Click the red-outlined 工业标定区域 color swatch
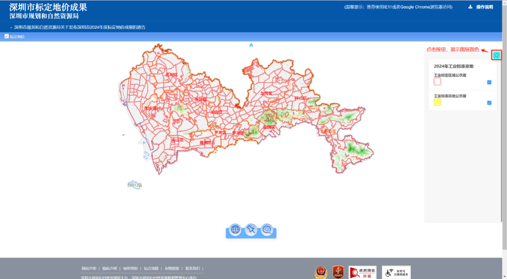 point(437,82)
